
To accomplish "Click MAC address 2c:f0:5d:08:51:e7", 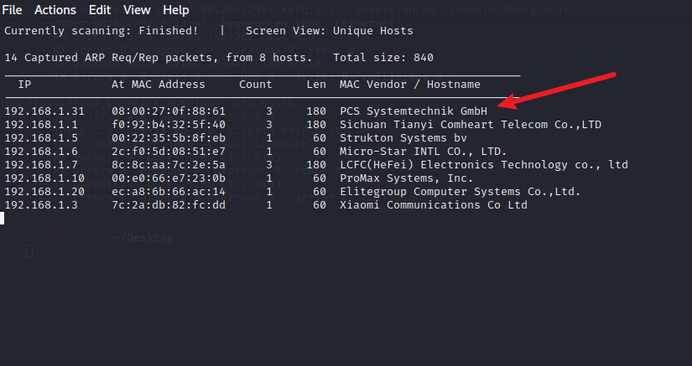I will pos(168,152).
